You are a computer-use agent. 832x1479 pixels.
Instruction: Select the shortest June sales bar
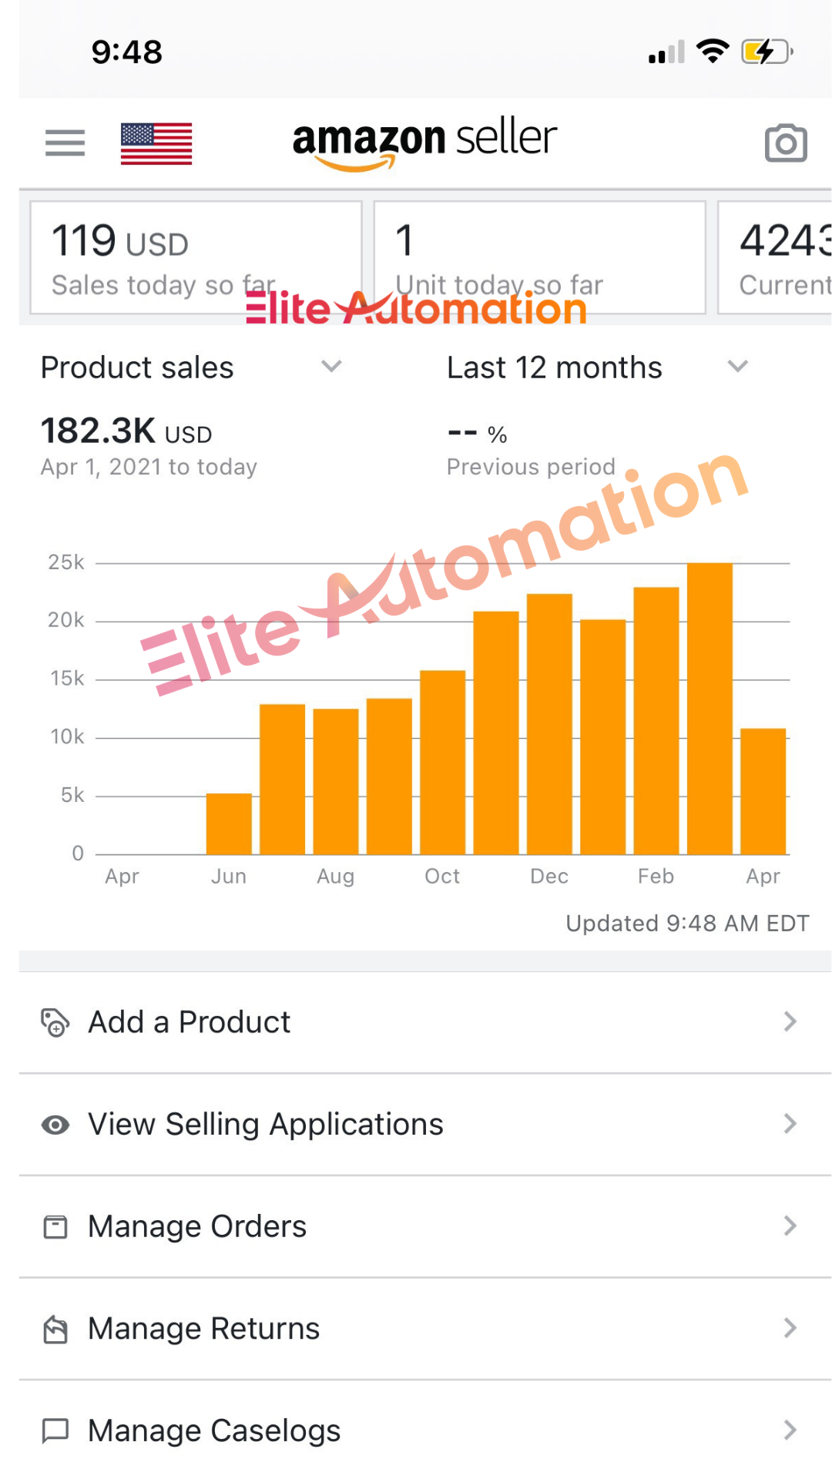tap(229, 823)
